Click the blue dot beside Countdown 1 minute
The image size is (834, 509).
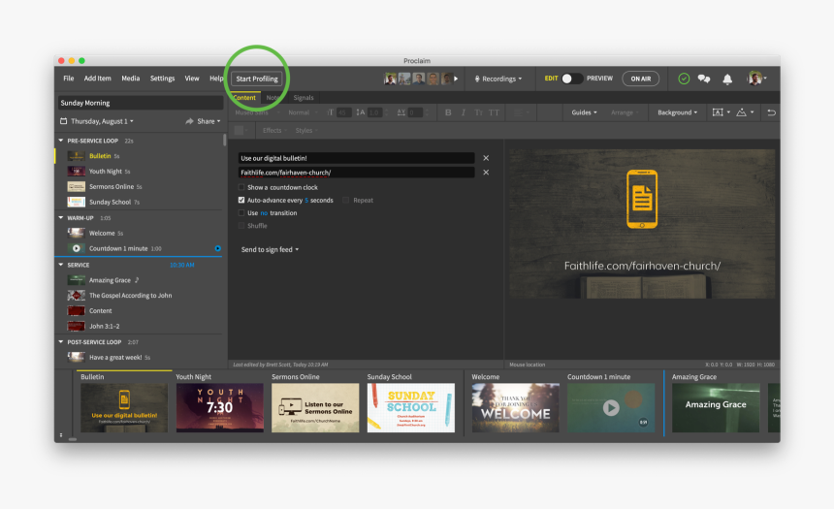pyautogui.click(x=217, y=248)
